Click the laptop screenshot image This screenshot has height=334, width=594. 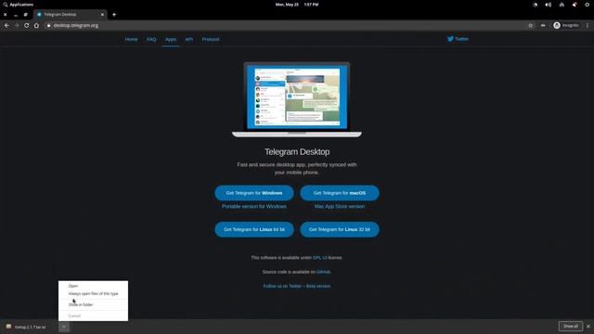click(x=297, y=99)
